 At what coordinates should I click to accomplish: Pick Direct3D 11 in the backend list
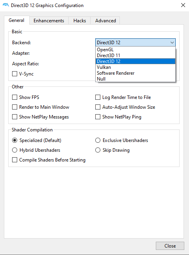(x=136, y=56)
